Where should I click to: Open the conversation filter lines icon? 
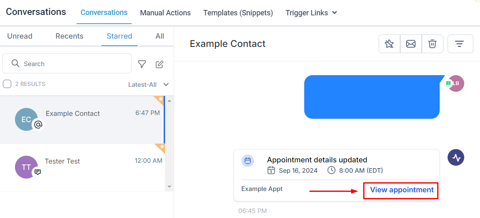(460, 44)
